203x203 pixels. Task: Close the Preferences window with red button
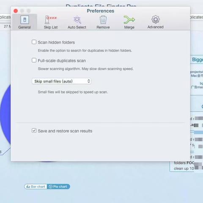16,11
